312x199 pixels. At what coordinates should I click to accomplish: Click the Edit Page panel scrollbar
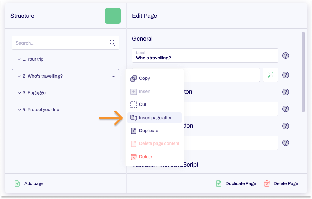click(303, 72)
